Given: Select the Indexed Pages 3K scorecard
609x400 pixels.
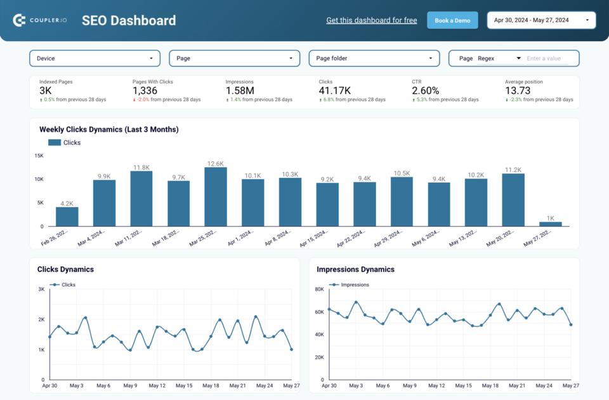Looking at the screenshot, I should 72,91.
